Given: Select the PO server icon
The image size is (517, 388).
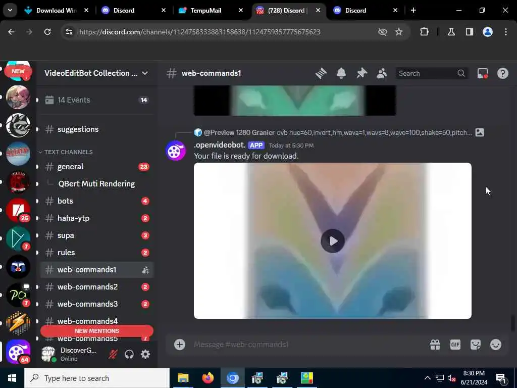Looking at the screenshot, I should (x=18, y=295).
